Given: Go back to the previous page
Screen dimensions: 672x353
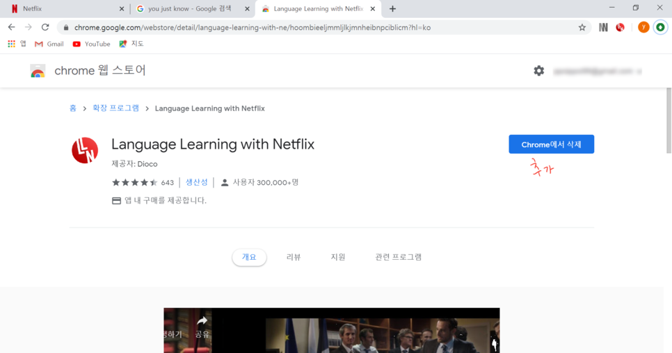Looking at the screenshot, I should [12, 27].
